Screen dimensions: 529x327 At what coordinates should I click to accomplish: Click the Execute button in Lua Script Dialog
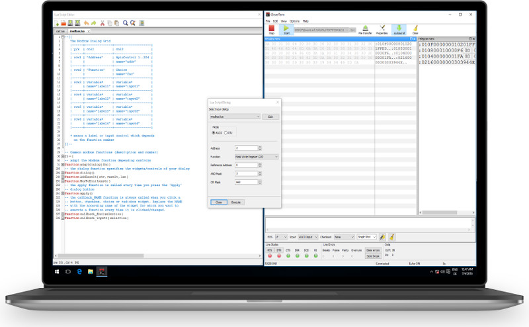coord(236,203)
